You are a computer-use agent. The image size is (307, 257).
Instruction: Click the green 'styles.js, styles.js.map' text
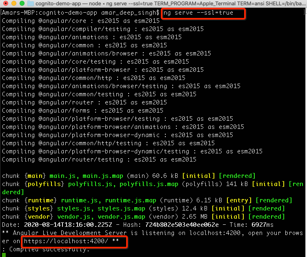(101, 209)
